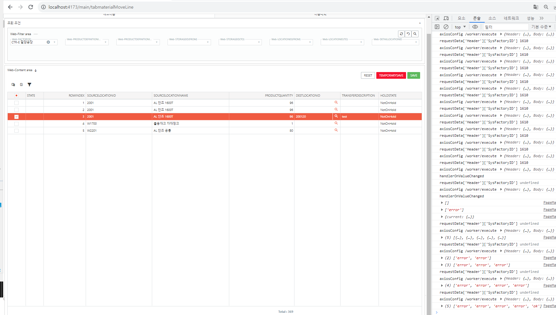The image size is (556, 315).
Task: Click the 'test' transfer description cell
Action: 359,117
